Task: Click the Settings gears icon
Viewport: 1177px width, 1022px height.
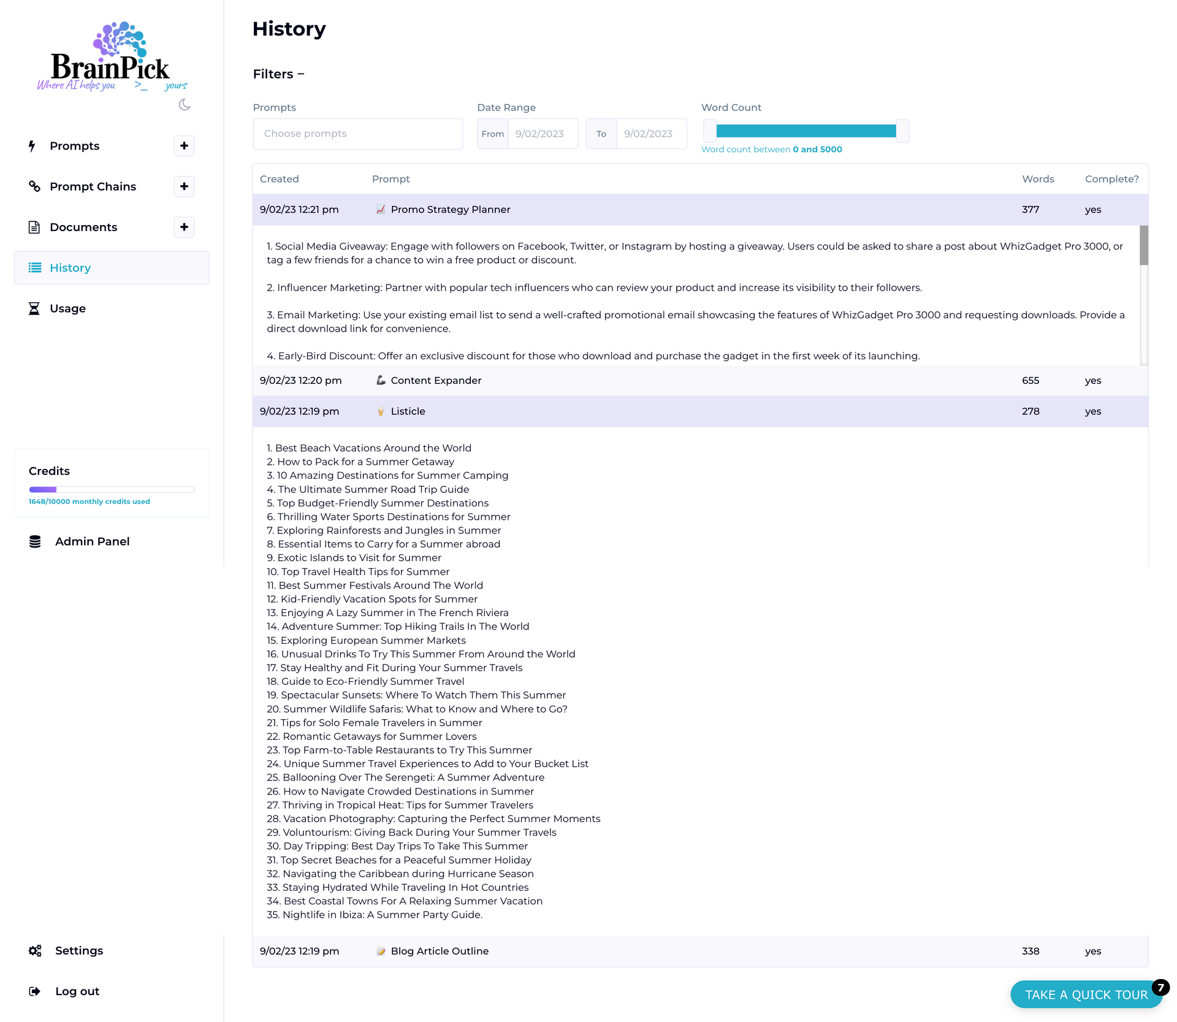Action: click(x=35, y=950)
